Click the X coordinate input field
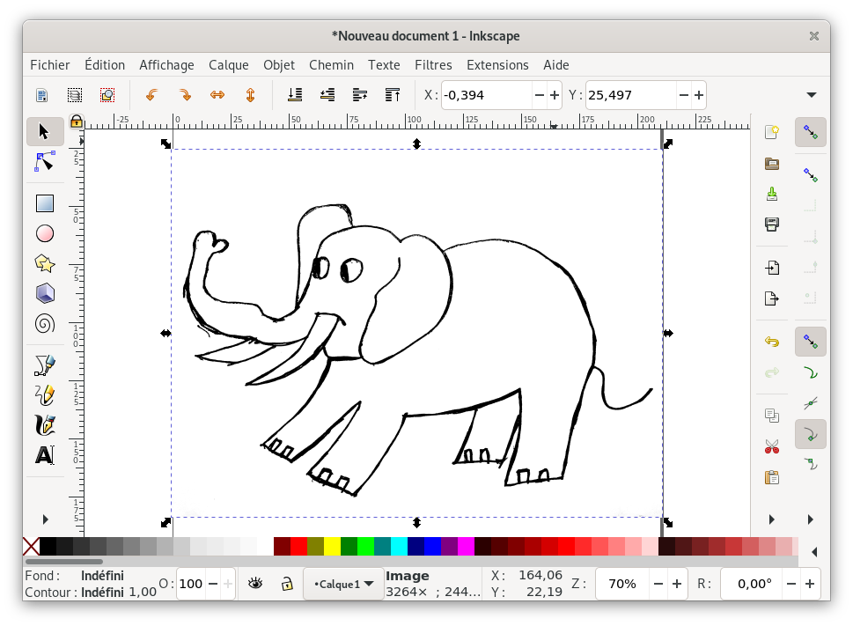This screenshot has width=853, height=626. (486, 95)
